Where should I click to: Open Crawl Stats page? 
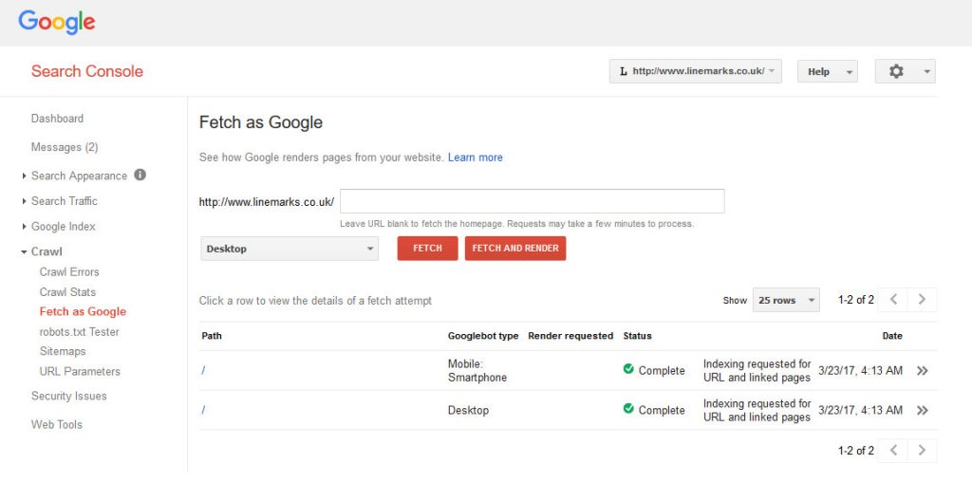click(x=67, y=292)
